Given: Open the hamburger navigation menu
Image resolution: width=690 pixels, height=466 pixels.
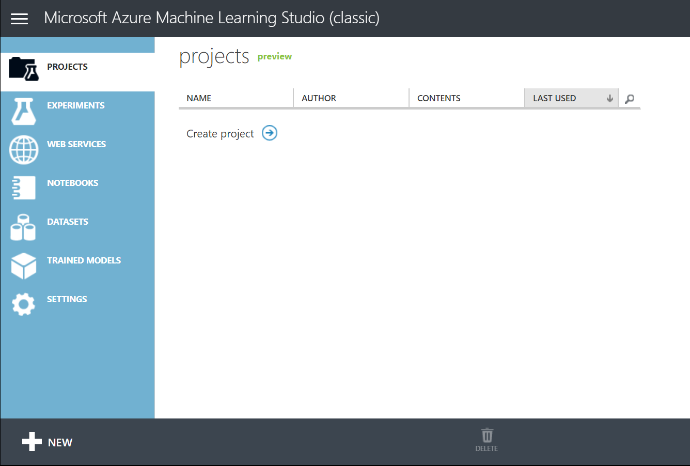Looking at the screenshot, I should click(x=19, y=19).
